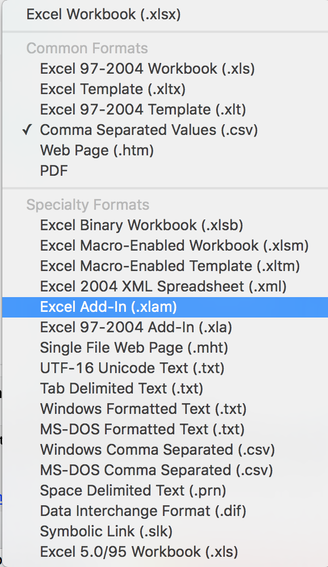Select UTF-16 Unicode Text (.txt)

coord(165,368)
